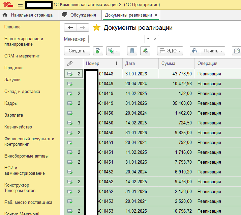Open the Кадры section
241x215 pixels.
coord(11,103)
